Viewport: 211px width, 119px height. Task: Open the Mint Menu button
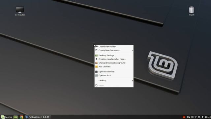[x=6, y=117]
